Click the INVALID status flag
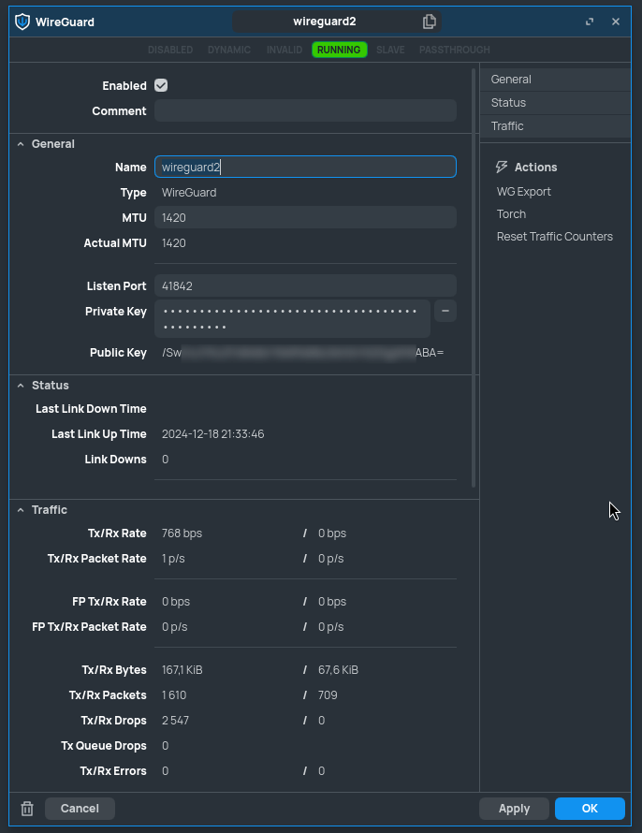 [x=285, y=50]
